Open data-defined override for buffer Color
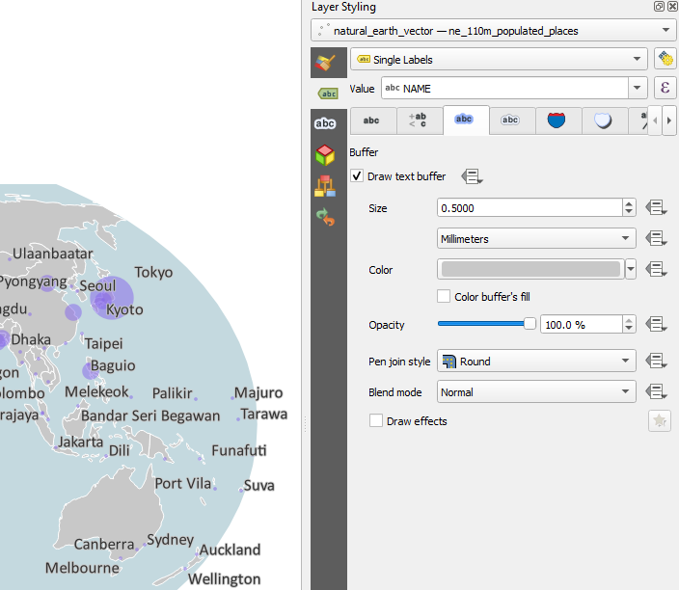679x590 pixels. 657,270
